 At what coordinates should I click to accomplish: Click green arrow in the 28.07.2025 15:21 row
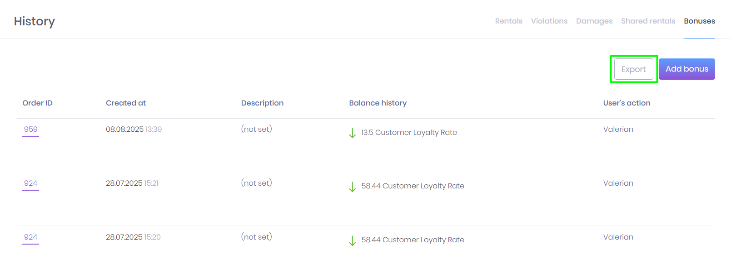[352, 187]
